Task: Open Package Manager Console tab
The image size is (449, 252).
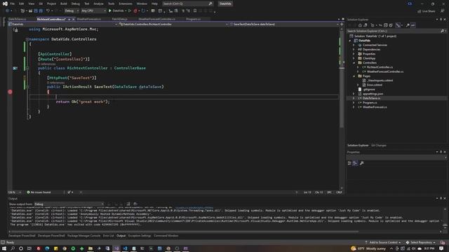Action: [x=83, y=236]
